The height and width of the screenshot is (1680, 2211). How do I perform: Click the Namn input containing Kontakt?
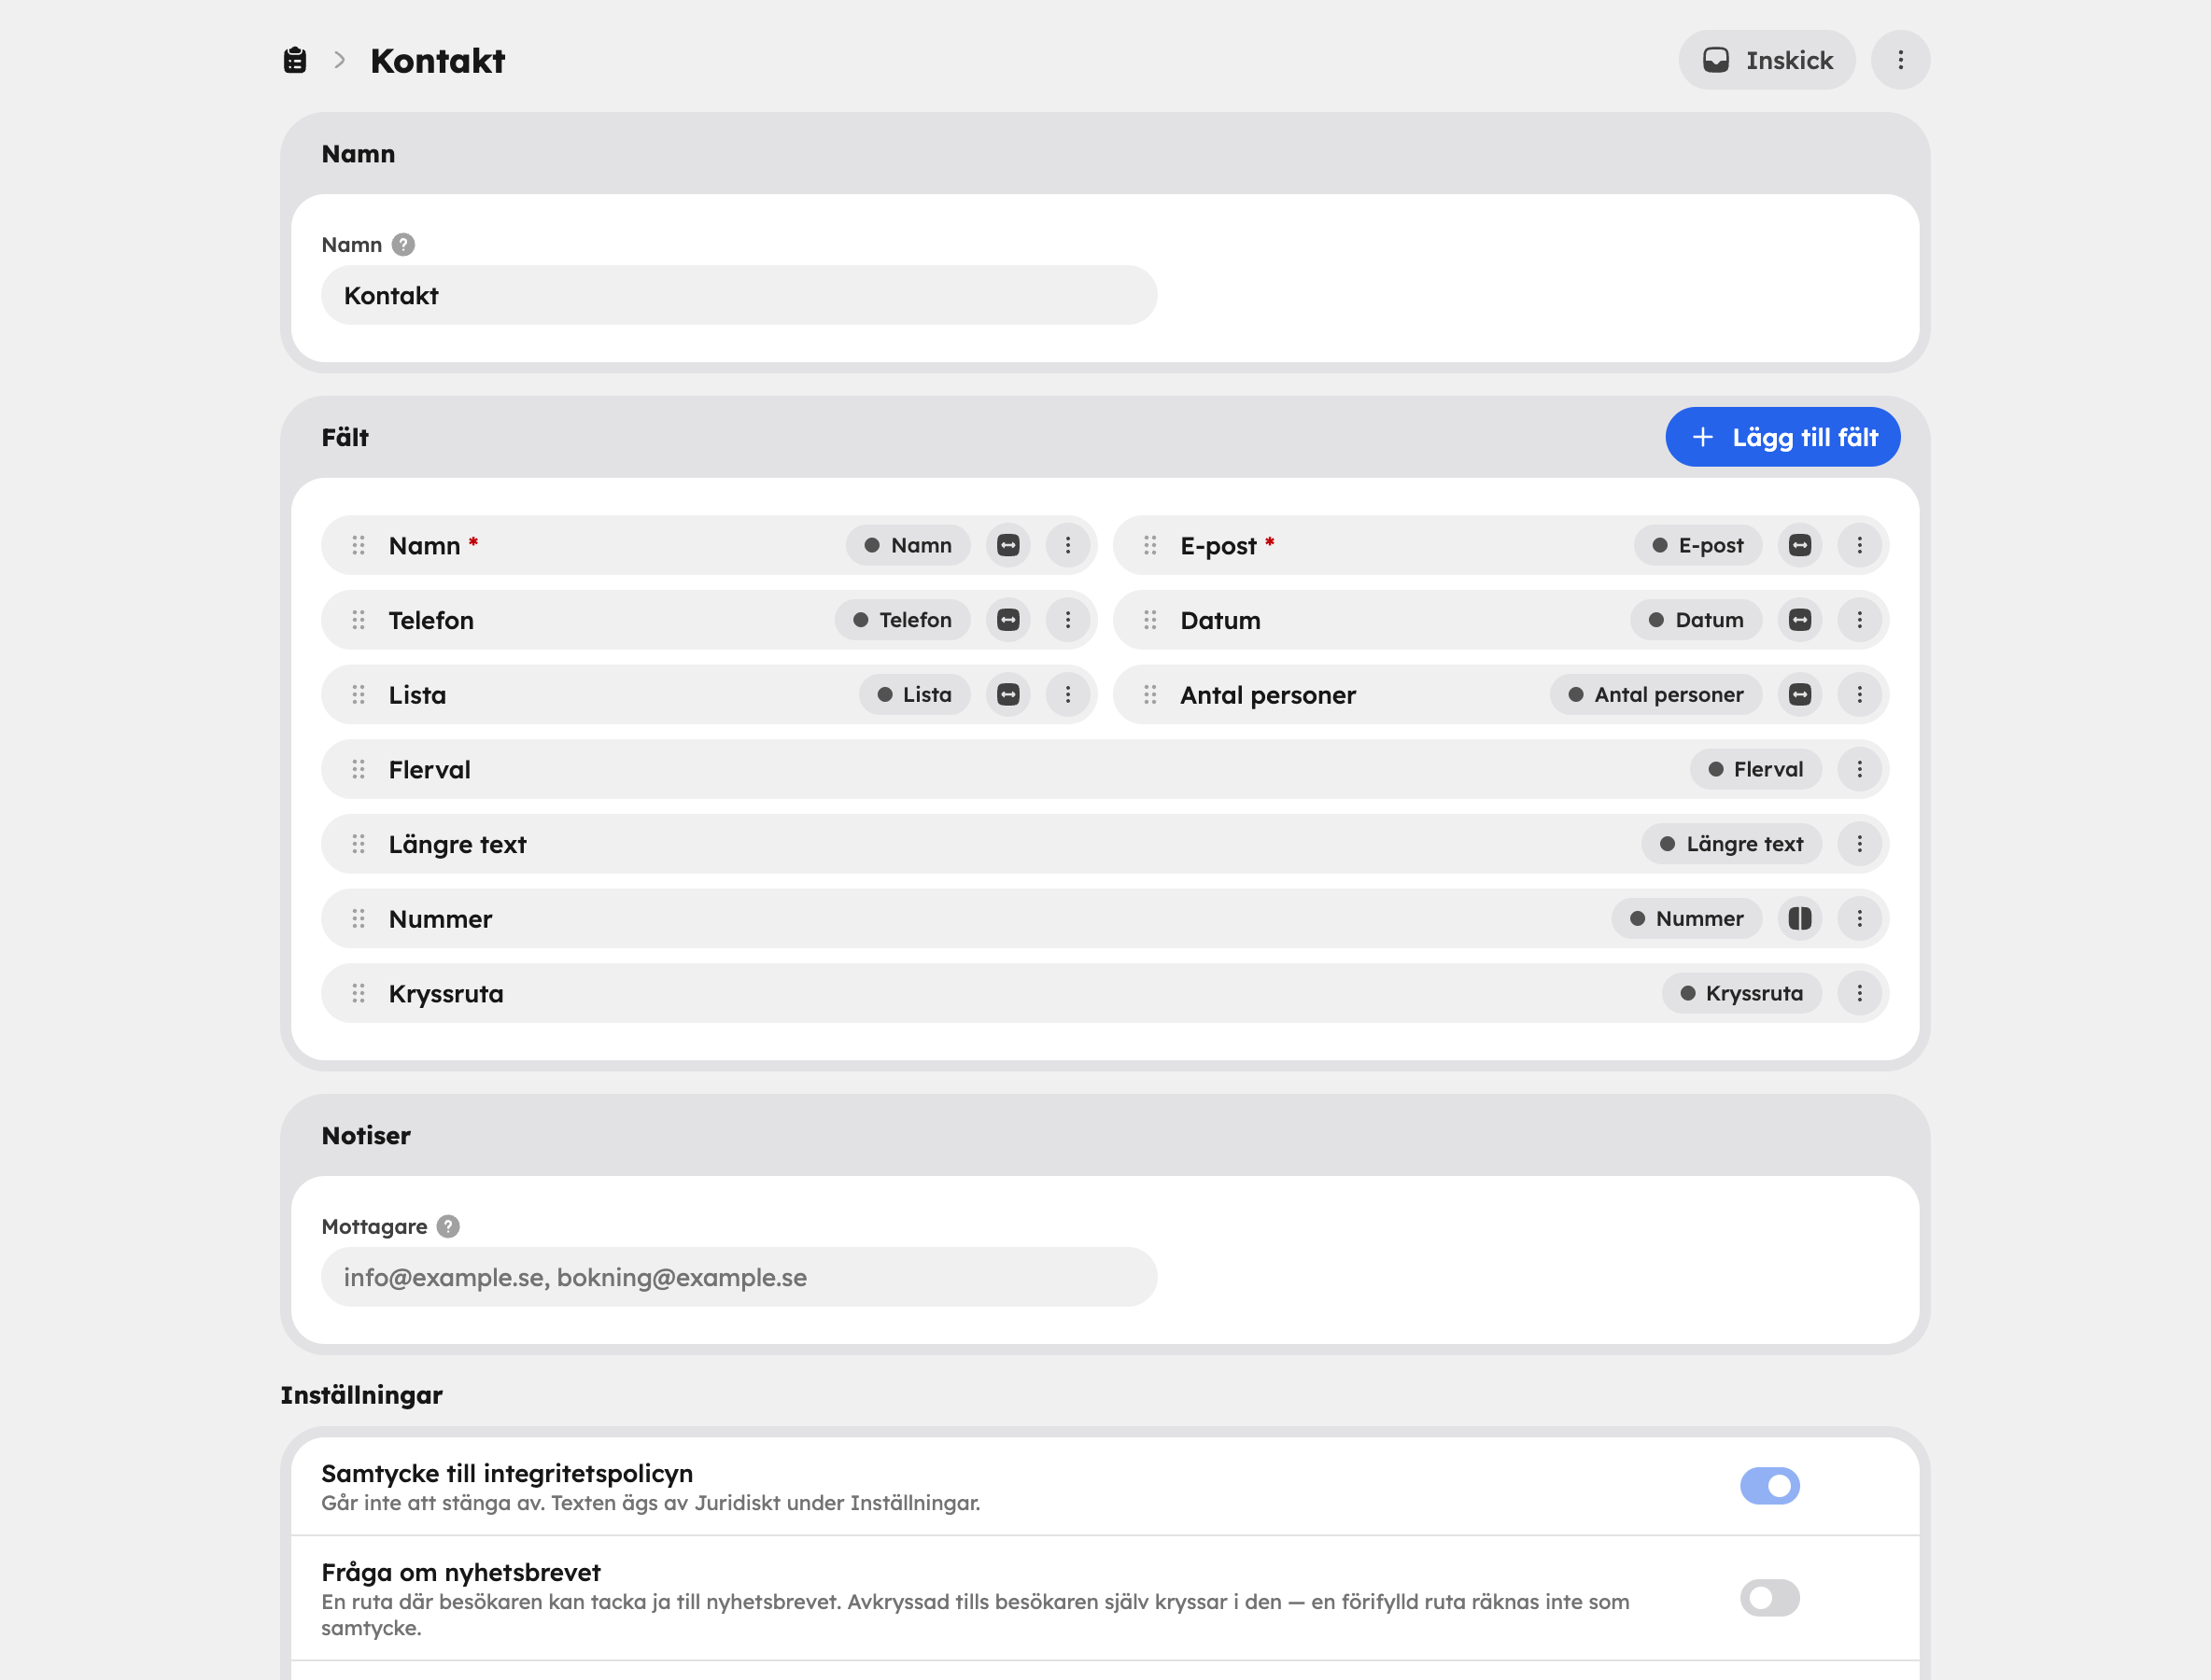coord(739,295)
